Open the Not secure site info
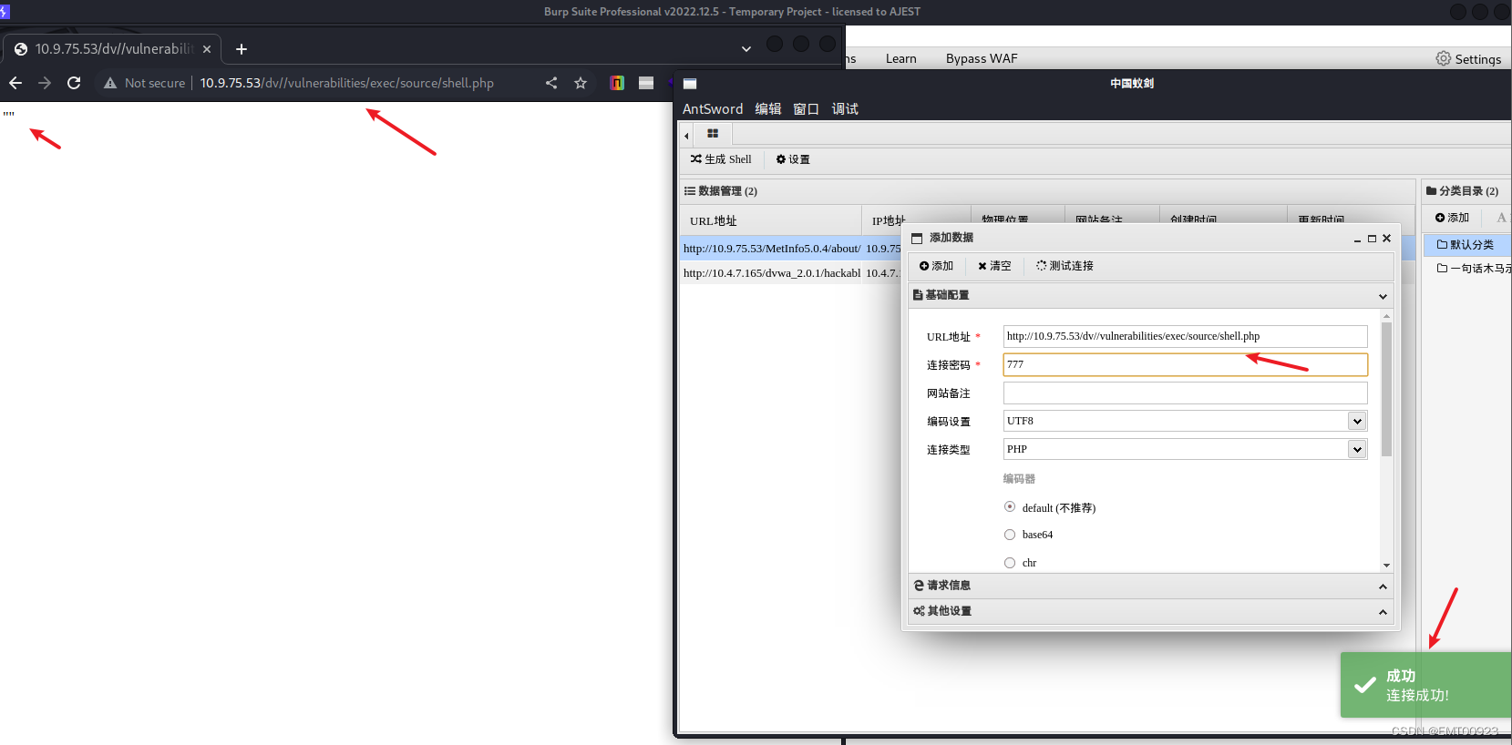This screenshot has width=1512, height=745. (144, 83)
